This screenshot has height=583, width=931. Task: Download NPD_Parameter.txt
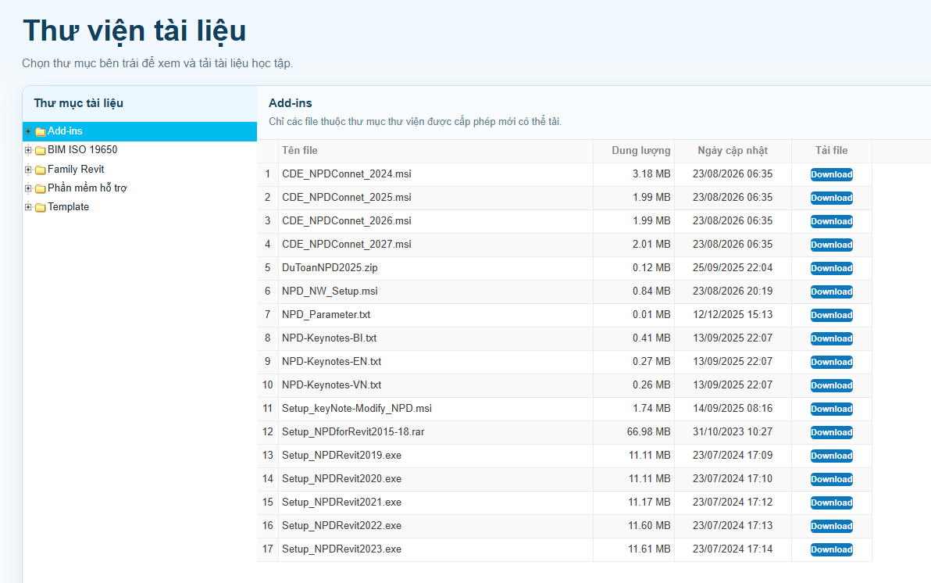[x=831, y=315]
